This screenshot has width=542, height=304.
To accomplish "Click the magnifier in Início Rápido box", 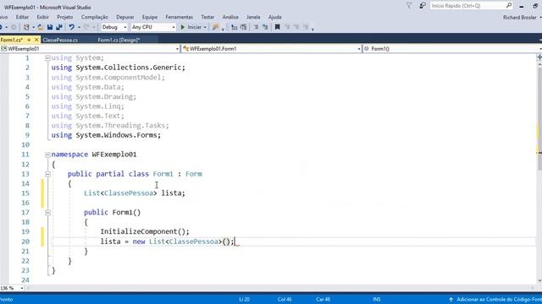I will [509, 6].
